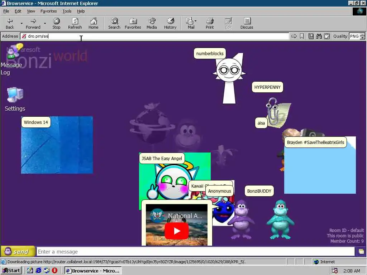Viewport: 367px width, 275px height.
Task: Open the Media toolbar icon
Action: [x=152, y=23]
